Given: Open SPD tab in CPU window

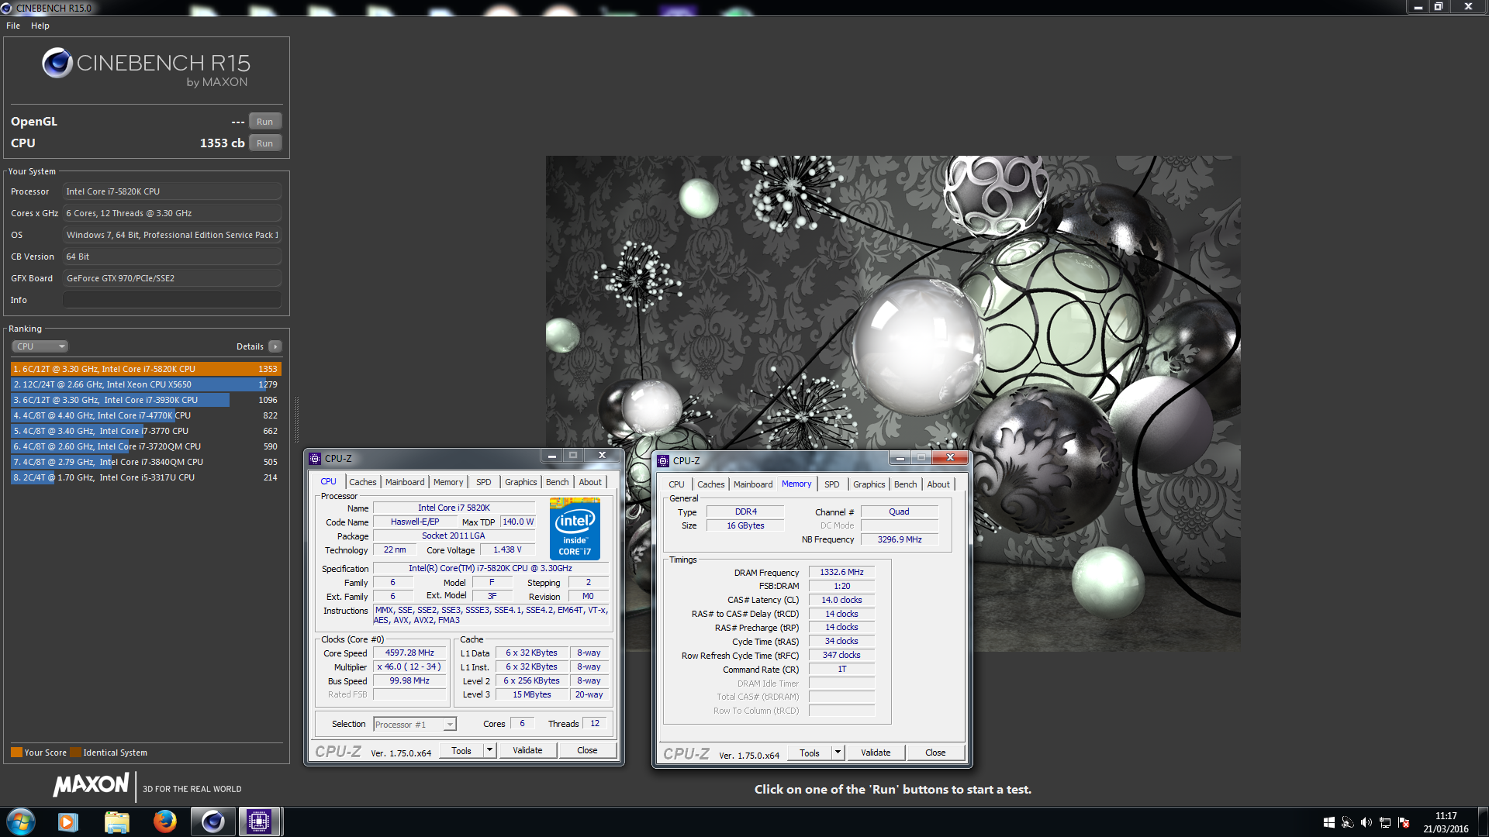Looking at the screenshot, I should coord(484,482).
